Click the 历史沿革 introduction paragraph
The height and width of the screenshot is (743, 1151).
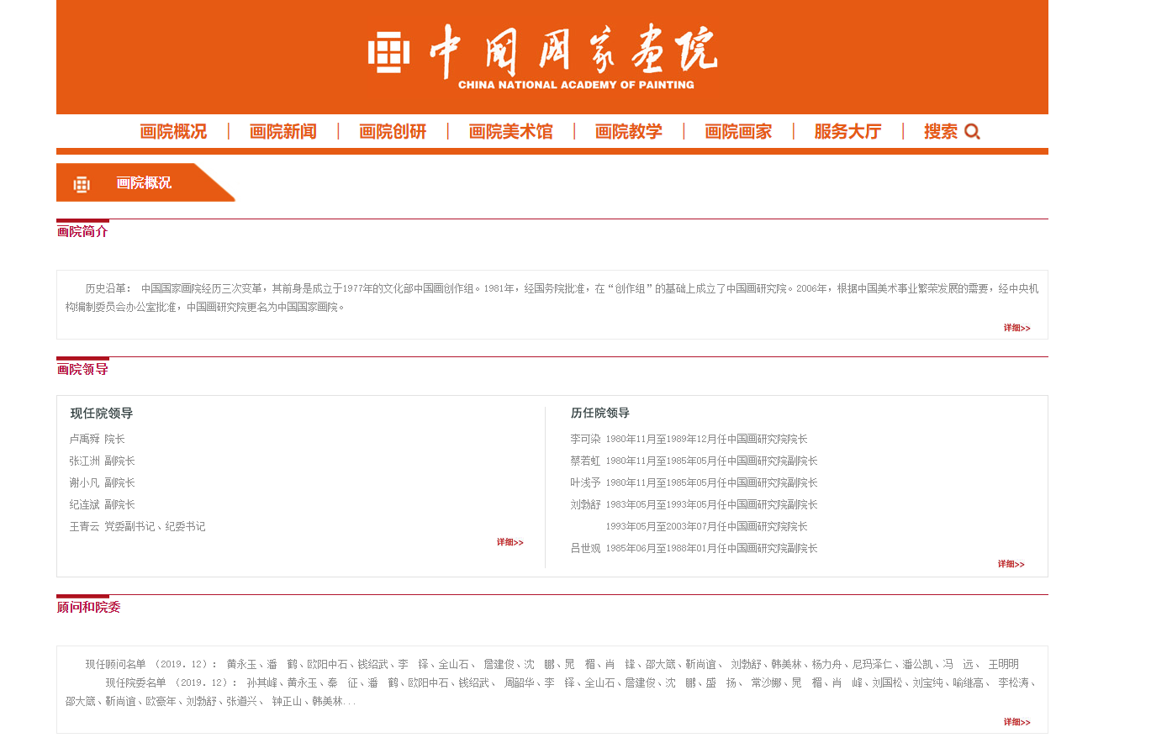click(x=552, y=298)
